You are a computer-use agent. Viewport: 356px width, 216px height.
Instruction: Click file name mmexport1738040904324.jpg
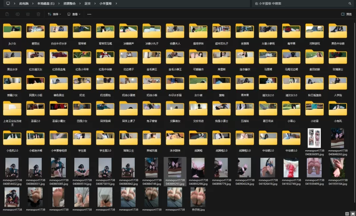[245, 182]
